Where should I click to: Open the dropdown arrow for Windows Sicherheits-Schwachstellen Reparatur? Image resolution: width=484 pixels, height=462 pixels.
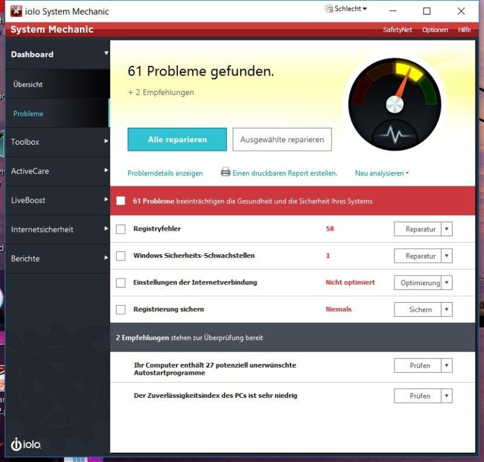coord(446,256)
